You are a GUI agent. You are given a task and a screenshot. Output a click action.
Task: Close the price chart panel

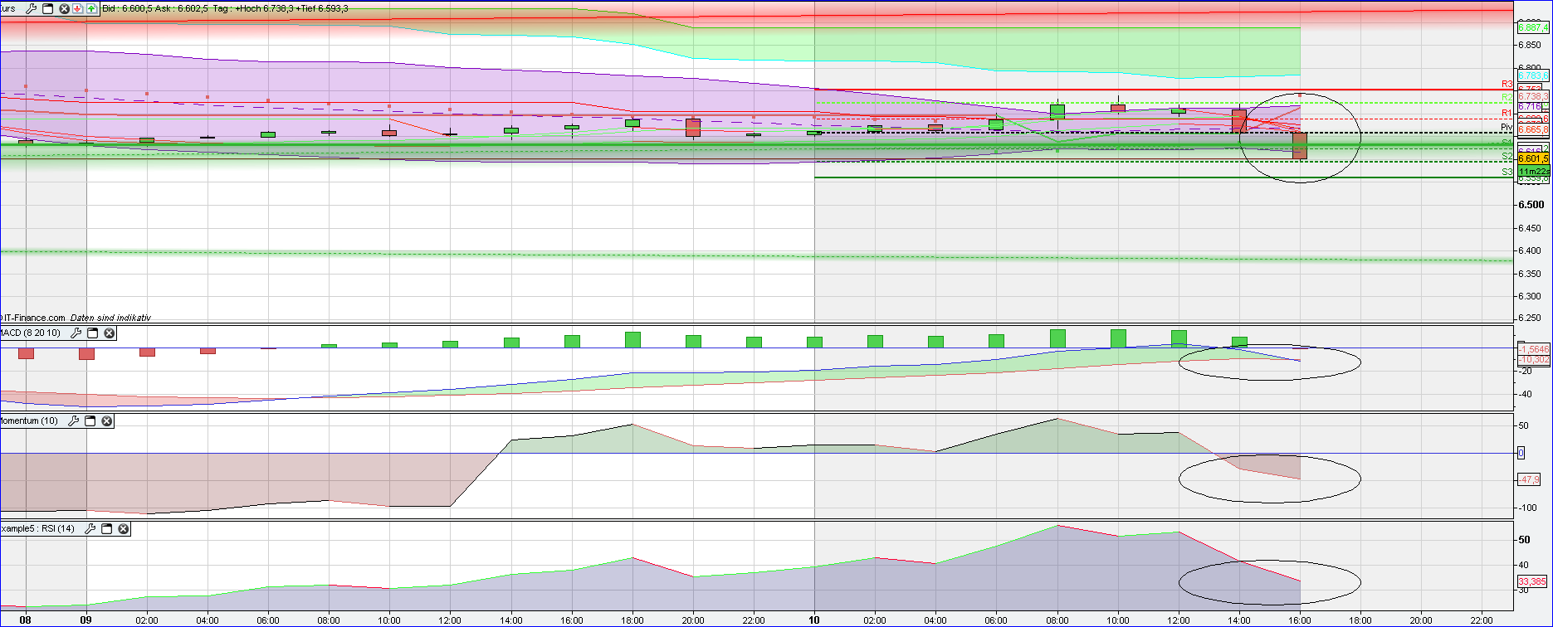click(64, 8)
